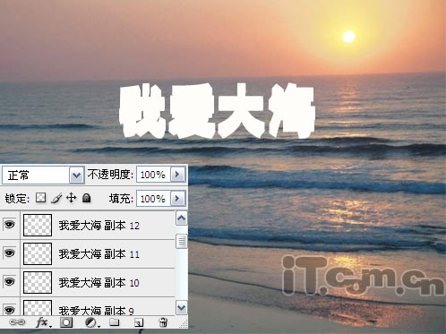
Task: Select thumbnail of 我爱大海 副本 9
Action: tap(38, 308)
